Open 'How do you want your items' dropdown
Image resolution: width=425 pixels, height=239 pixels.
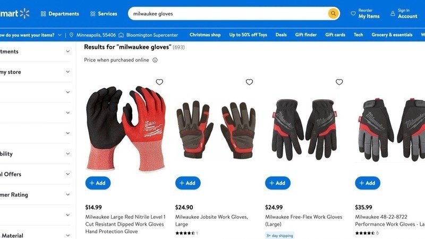pyautogui.click(x=31, y=35)
